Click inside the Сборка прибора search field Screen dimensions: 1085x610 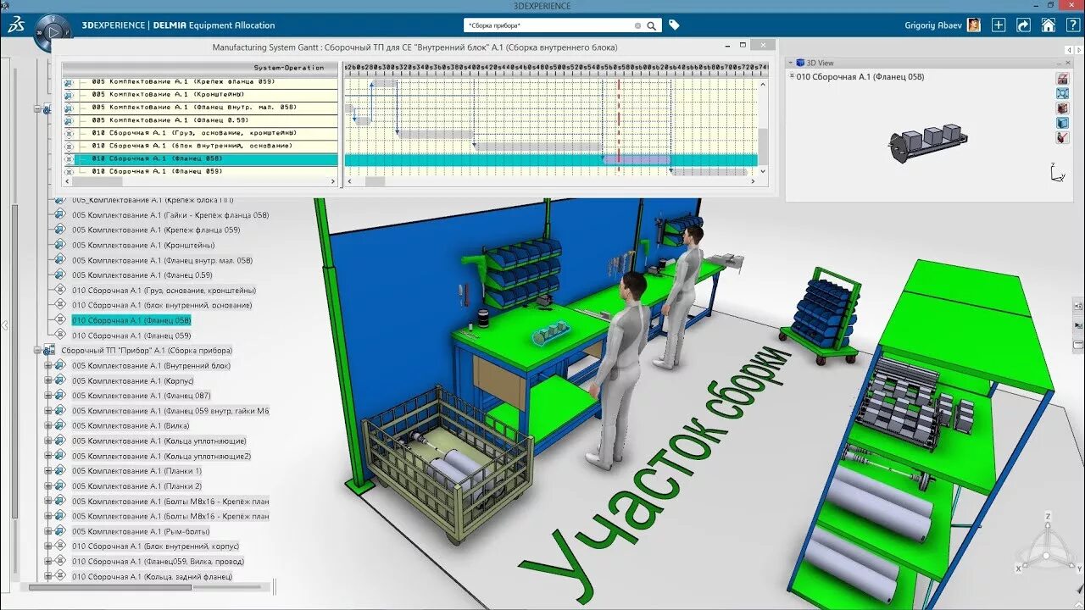tap(559, 25)
